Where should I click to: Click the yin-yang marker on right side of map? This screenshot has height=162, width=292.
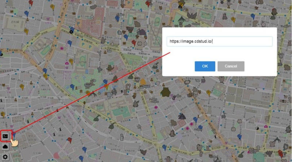[x=257, y=129]
